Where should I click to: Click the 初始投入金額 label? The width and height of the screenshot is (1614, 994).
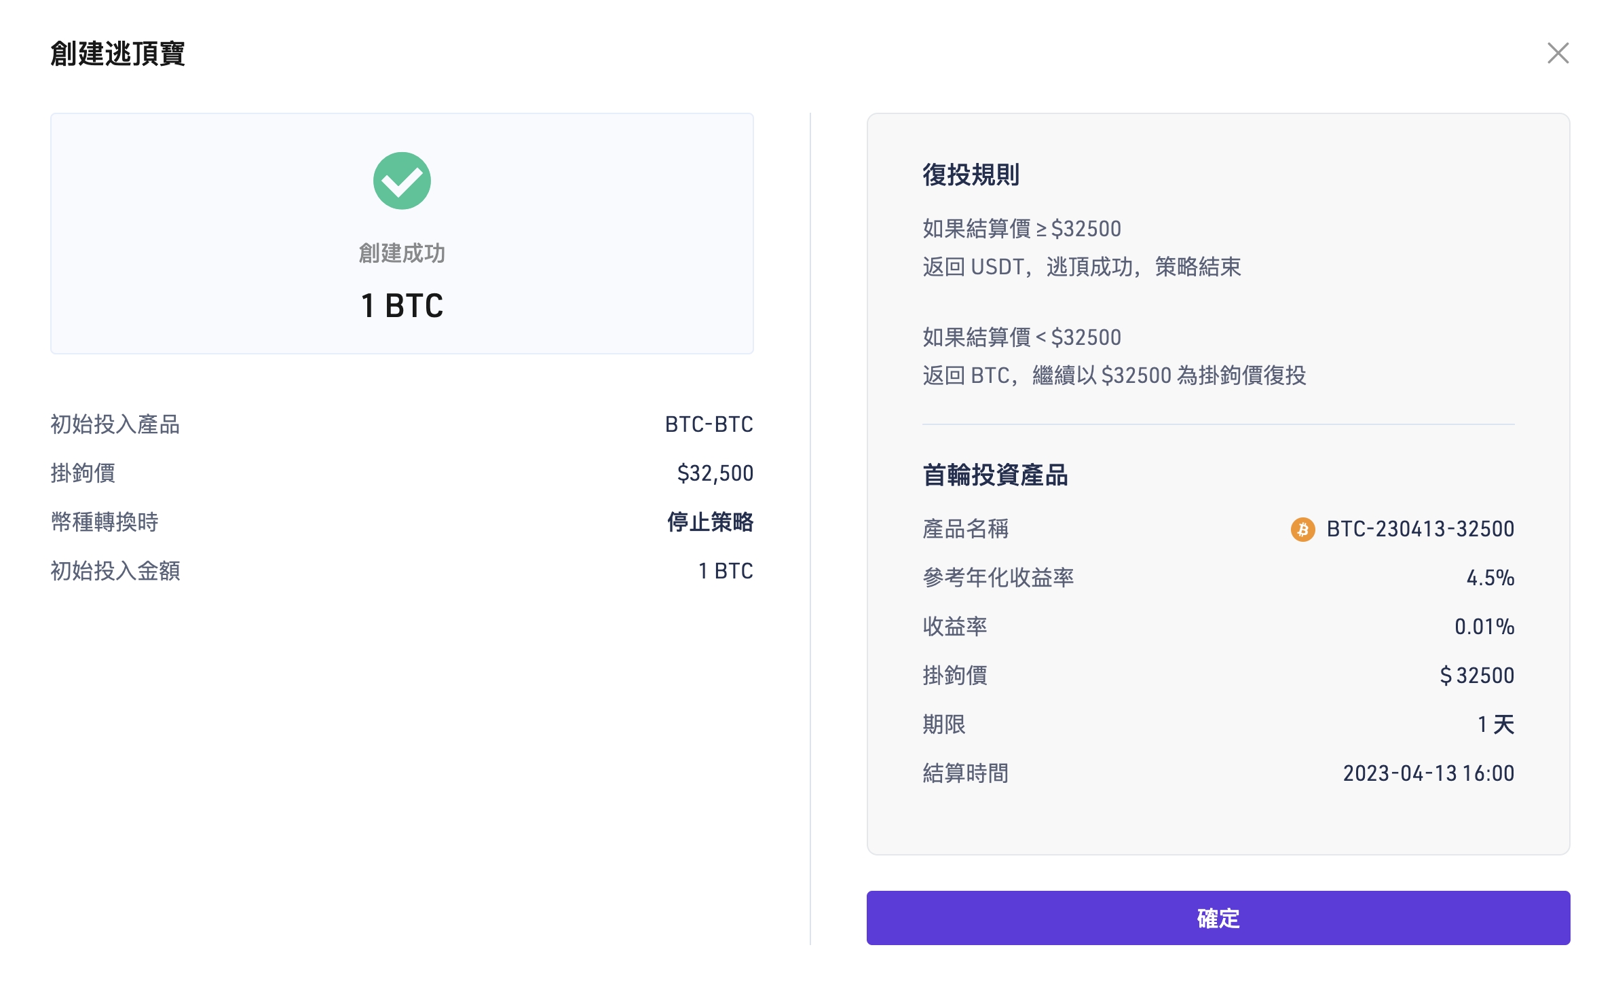click(x=115, y=571)
